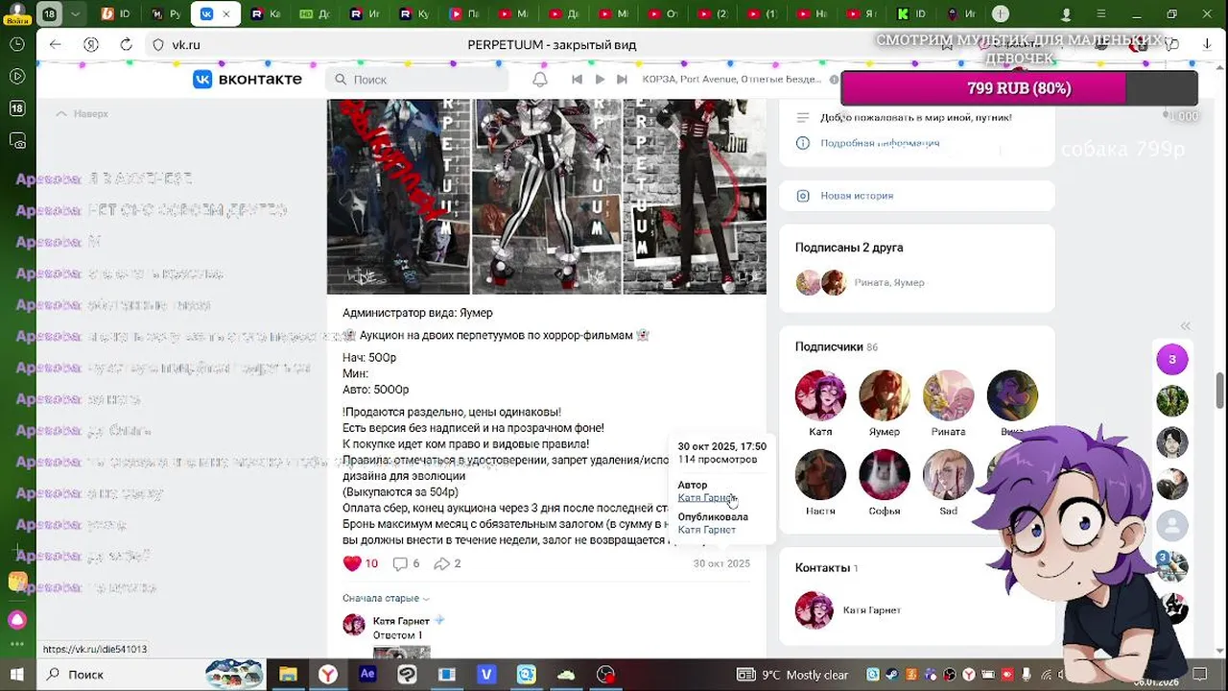This screenshot has width=1228, height=691.
Task: Open subscriber Софья's avatar
Action: click(x=885, y=474)
